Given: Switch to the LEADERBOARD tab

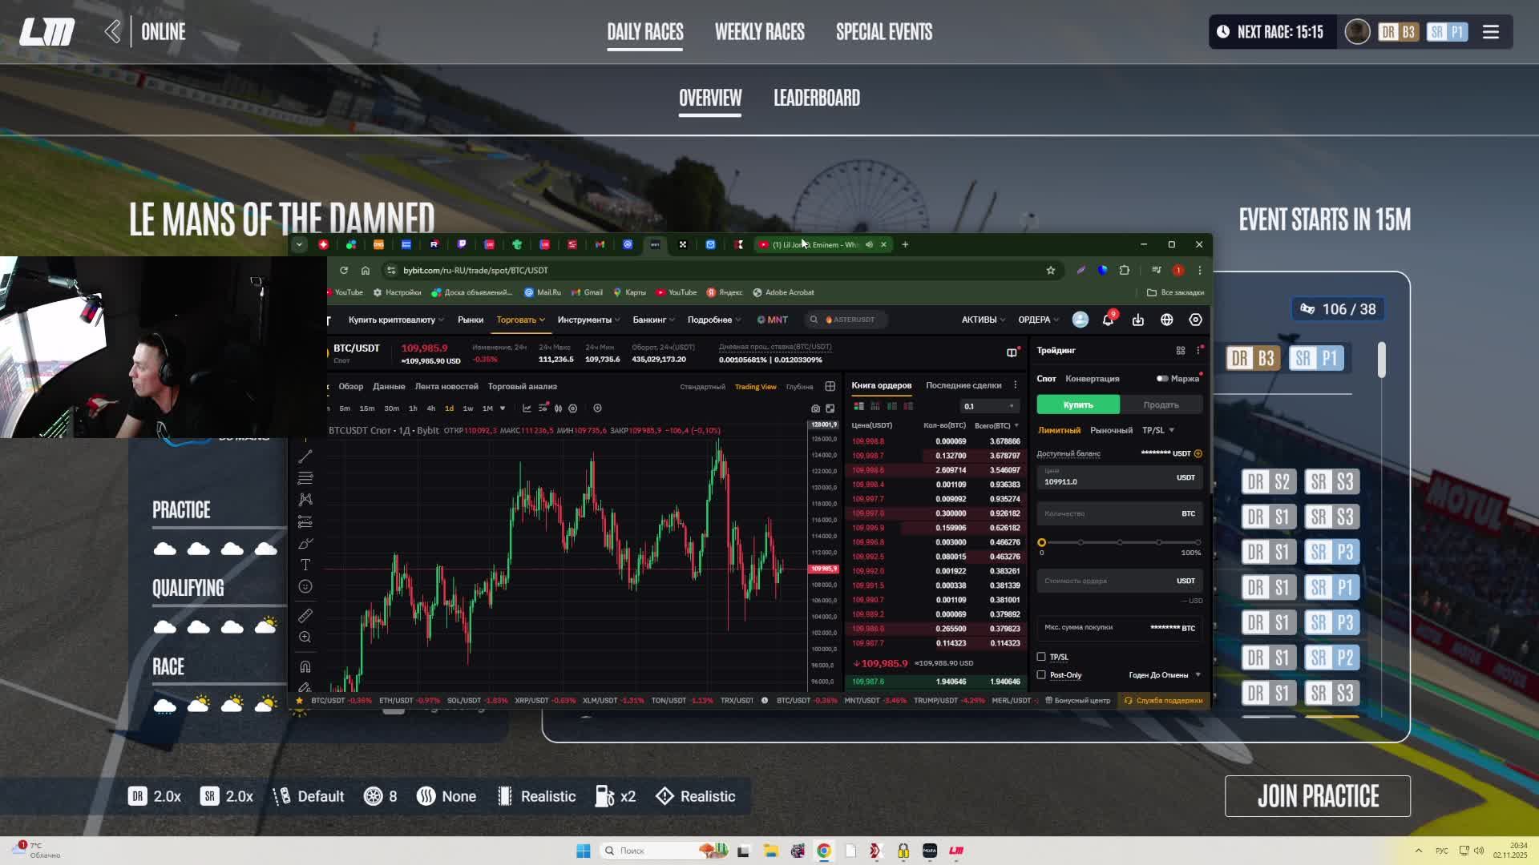Looking at the screenshot, I should coord(816,98).
